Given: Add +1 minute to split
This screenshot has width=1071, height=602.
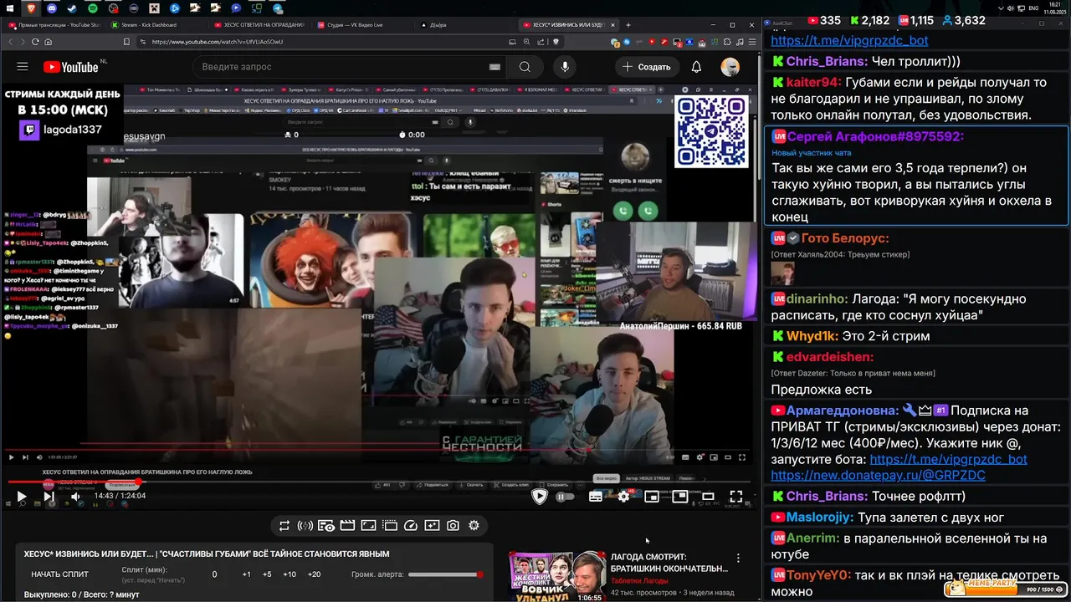Looking at the screenshot, I should click(246, 574).
